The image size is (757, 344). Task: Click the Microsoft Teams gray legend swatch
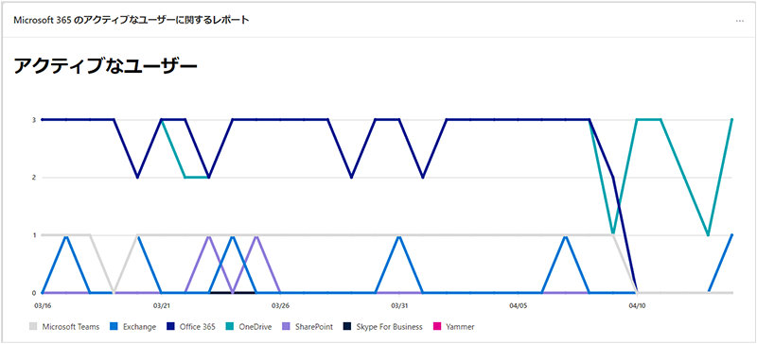[x=33, y=327]
